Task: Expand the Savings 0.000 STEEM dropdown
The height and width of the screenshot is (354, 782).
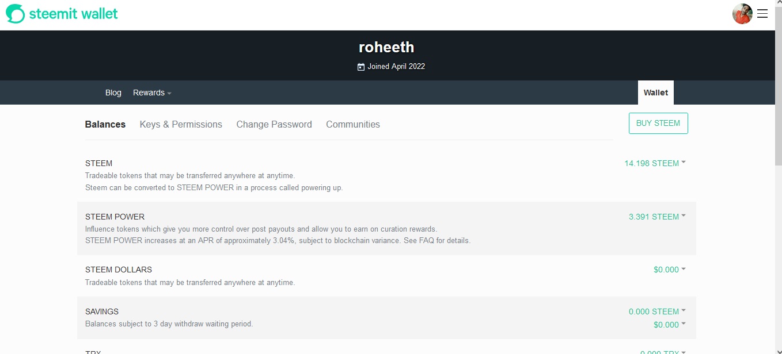Action: [657, 311]
